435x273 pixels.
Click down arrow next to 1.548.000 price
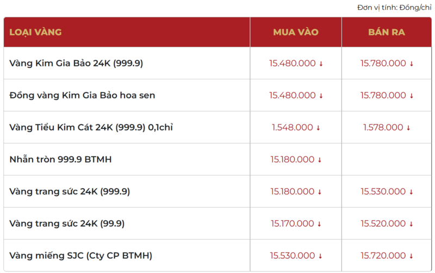tap(318, 128)
